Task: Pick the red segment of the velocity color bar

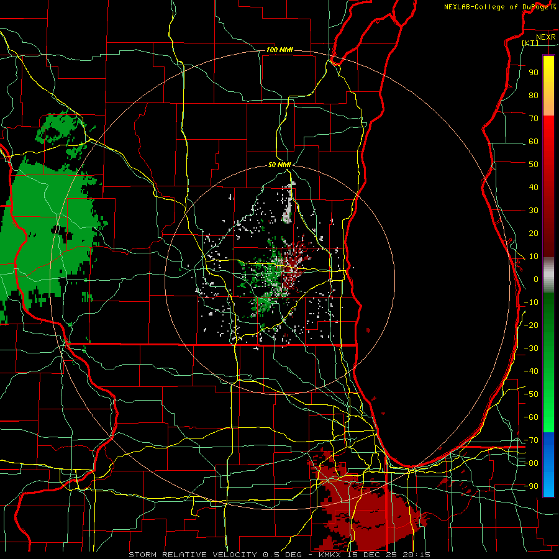Action: click(548, 185)
